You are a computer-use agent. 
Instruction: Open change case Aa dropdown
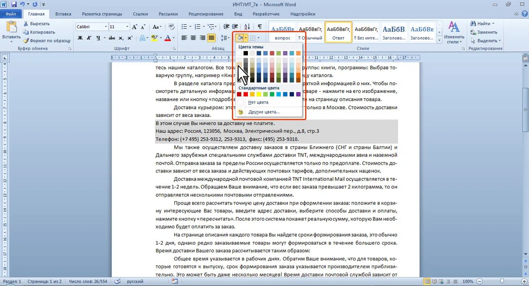point(157,27)
